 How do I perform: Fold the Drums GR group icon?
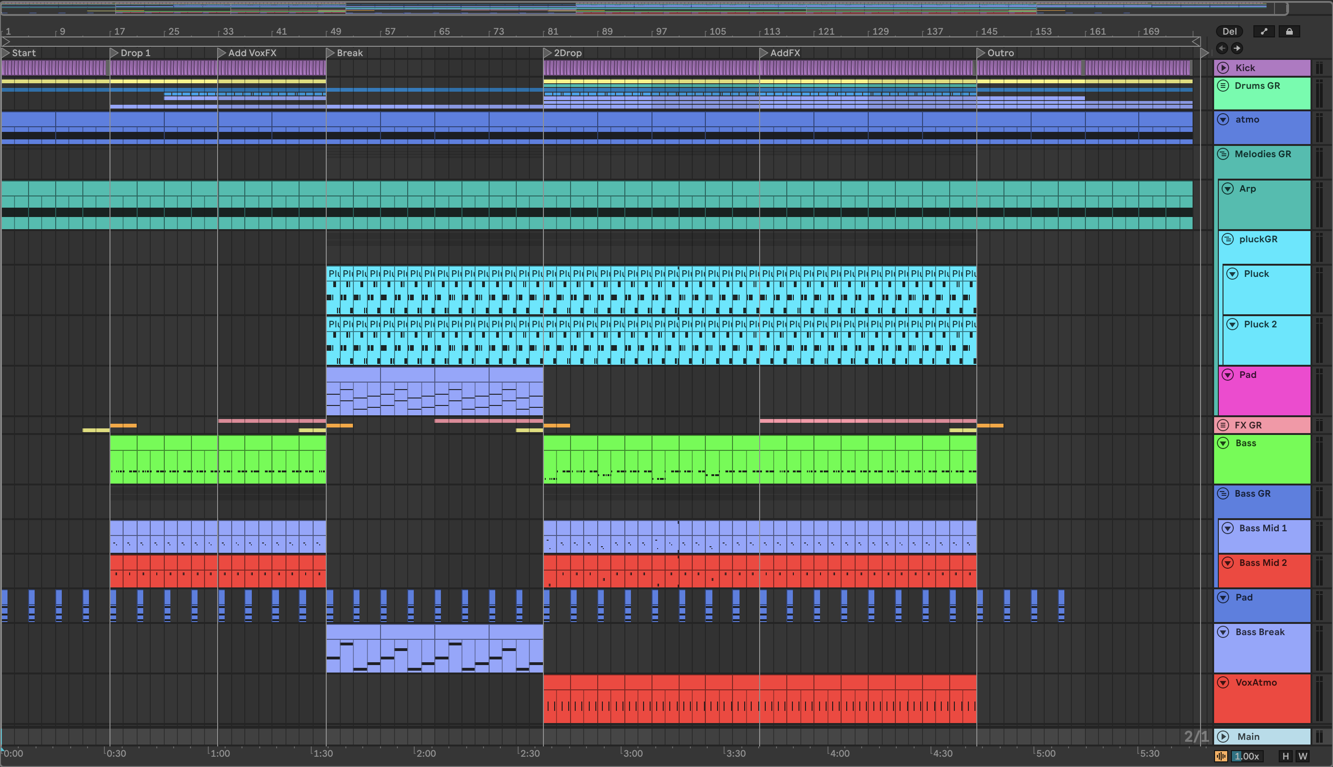point(1223,85)
